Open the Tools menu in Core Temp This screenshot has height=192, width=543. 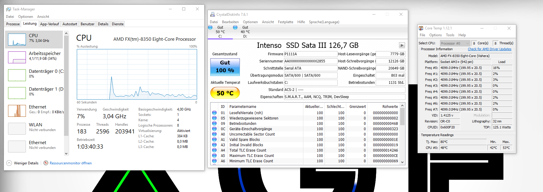coord(450,35)
